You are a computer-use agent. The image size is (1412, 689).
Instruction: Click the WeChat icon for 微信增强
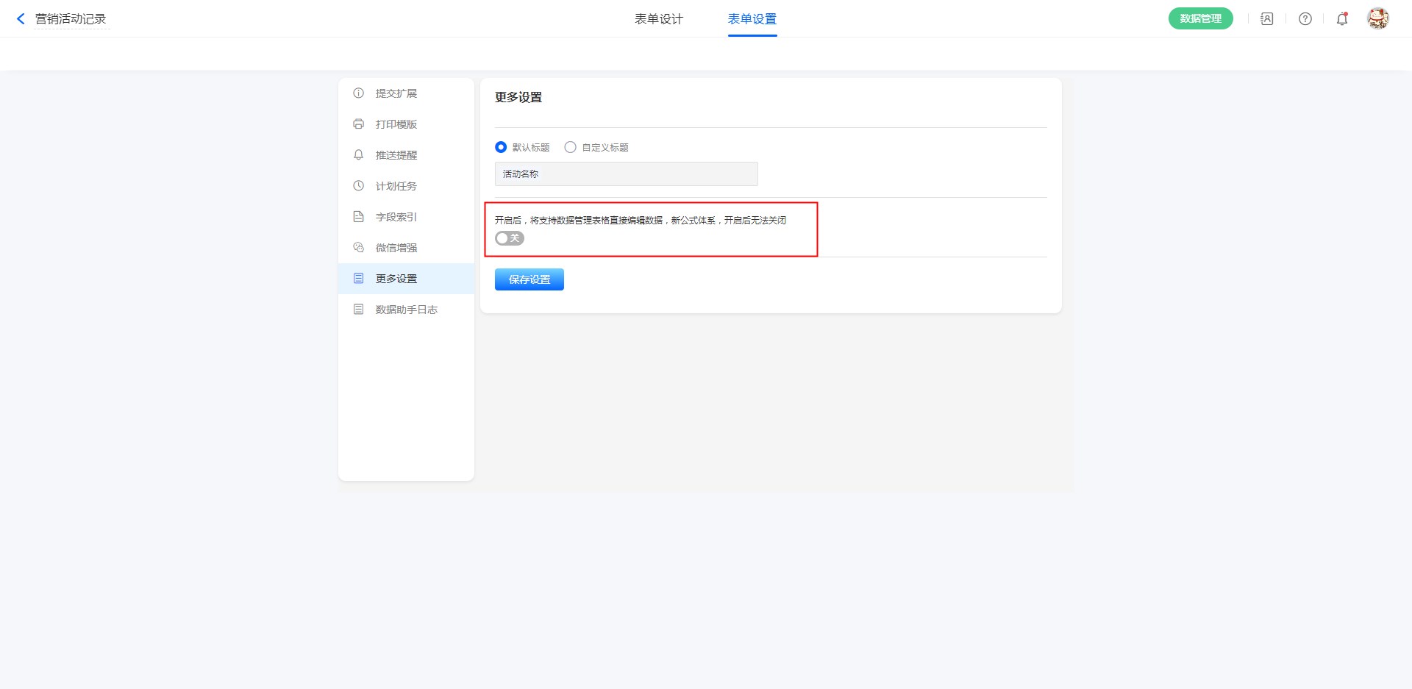click(x=358, y=248)
